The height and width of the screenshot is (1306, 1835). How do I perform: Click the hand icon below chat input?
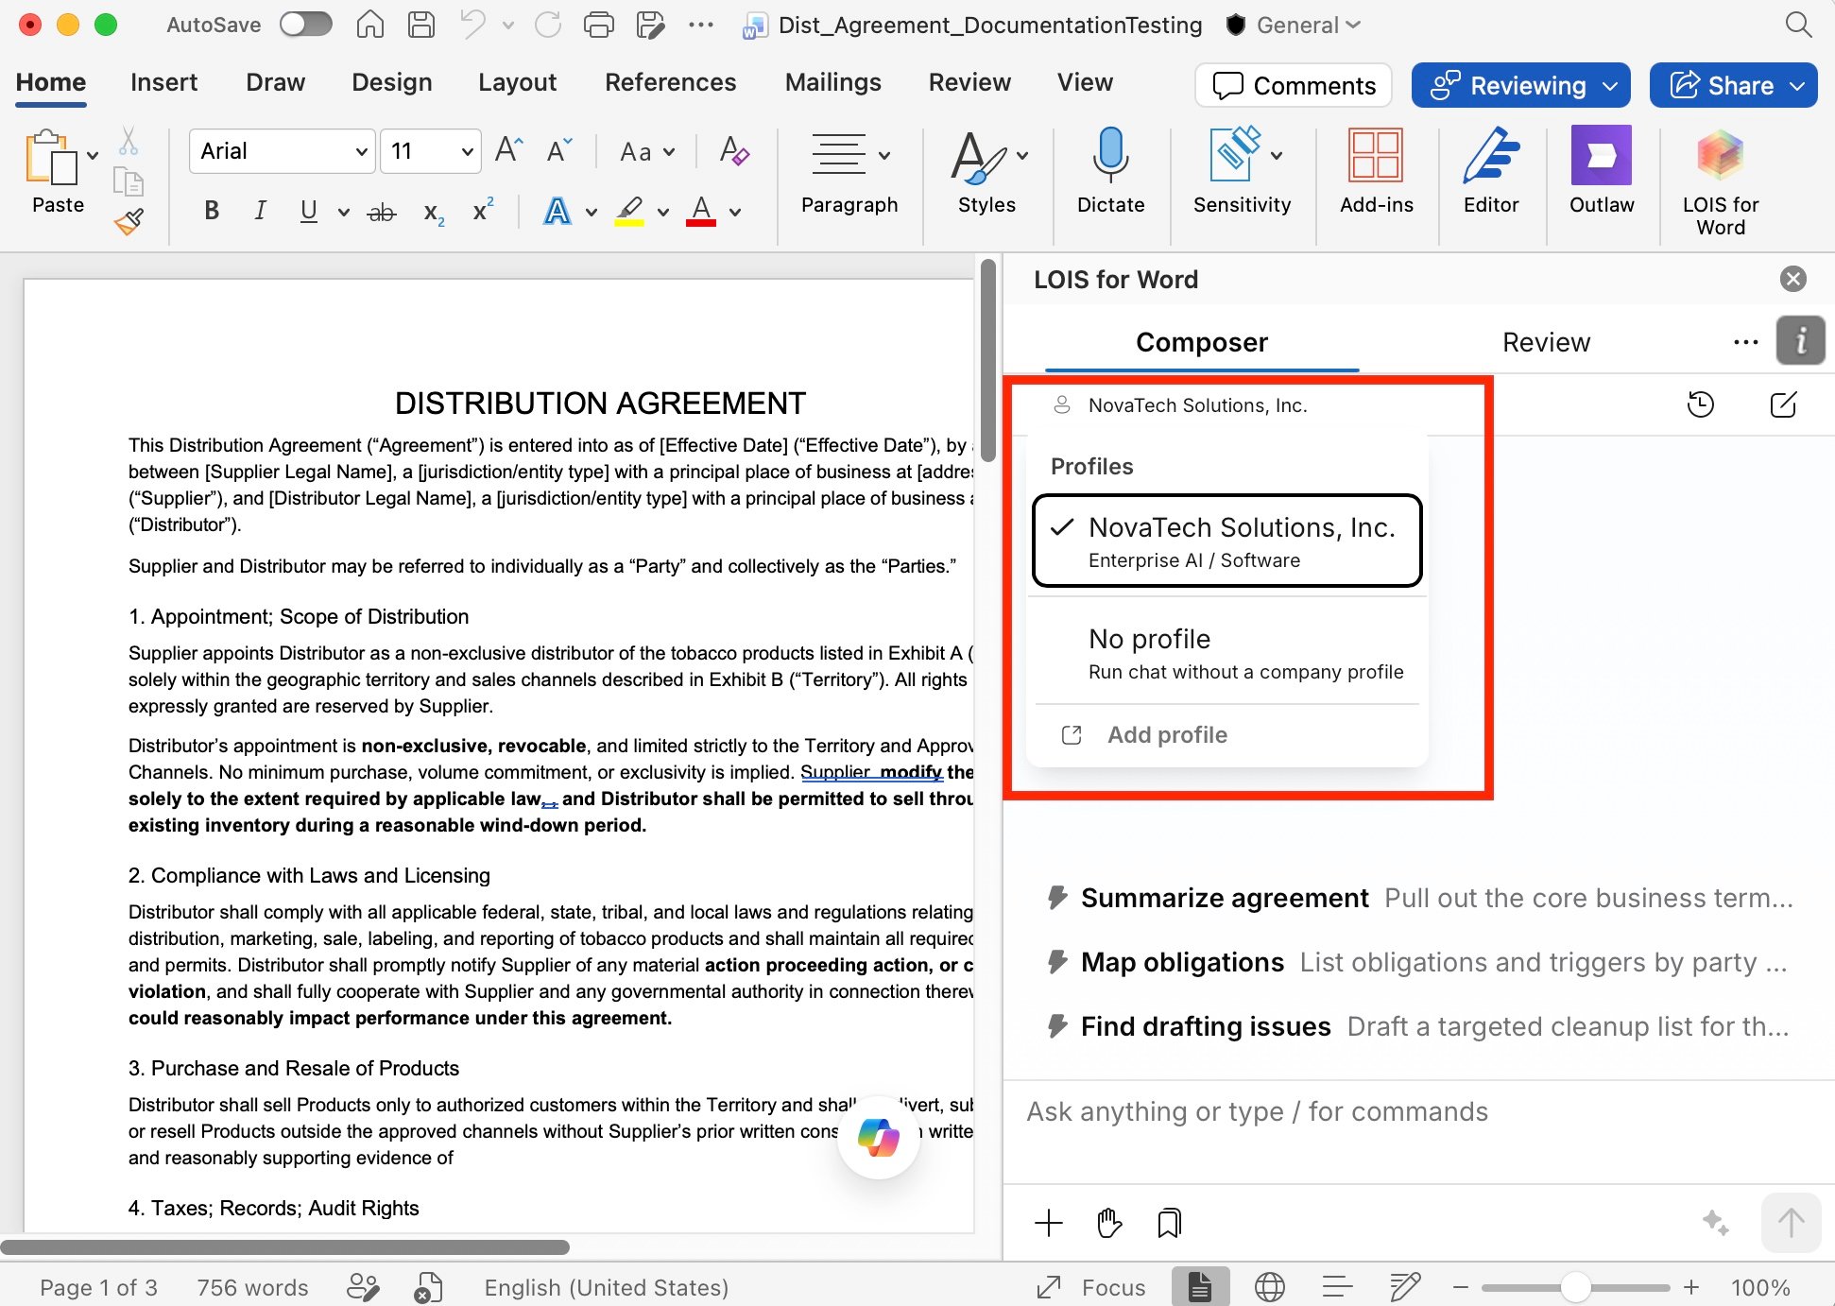coord(1109,1223)
